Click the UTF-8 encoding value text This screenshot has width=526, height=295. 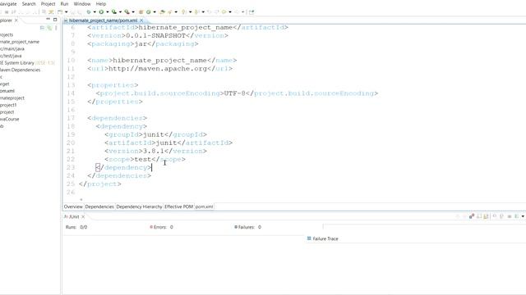[x=234, y=93]
